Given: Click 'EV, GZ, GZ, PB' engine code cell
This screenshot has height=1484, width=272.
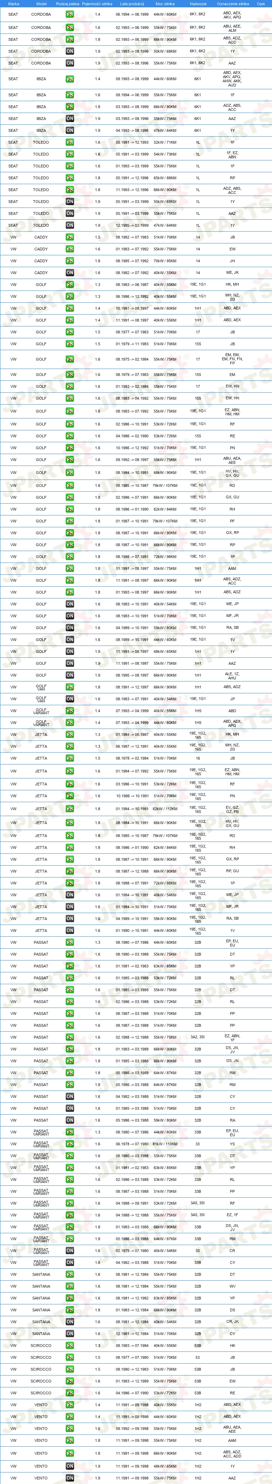Looking at the screenshot, I should point(232,809).
